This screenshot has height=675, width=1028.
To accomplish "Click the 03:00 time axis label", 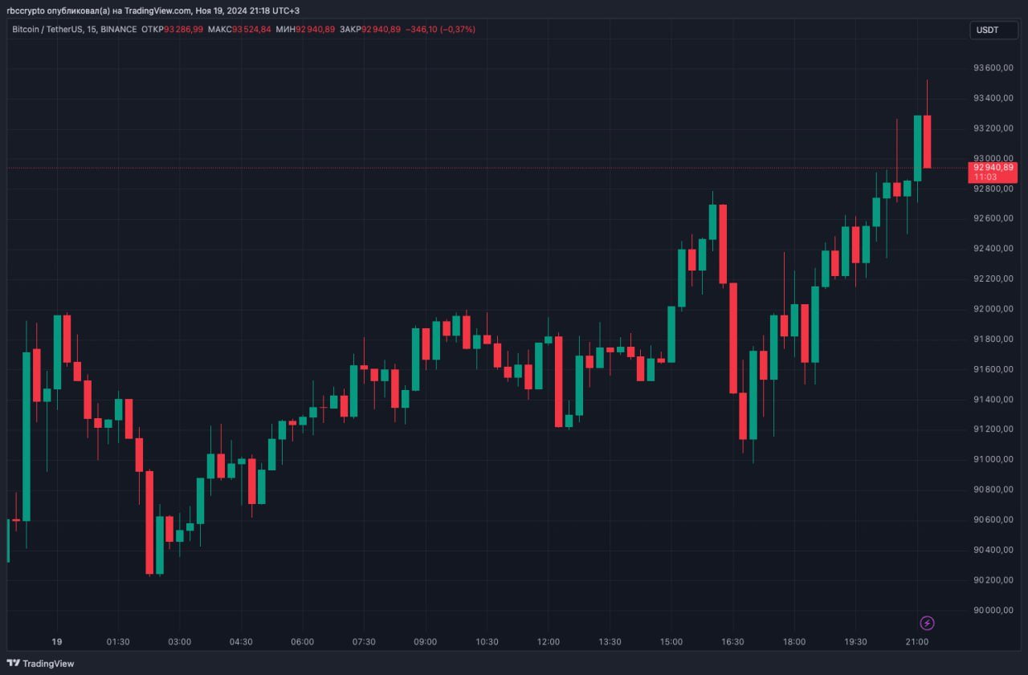I will (x=179, y=642).
